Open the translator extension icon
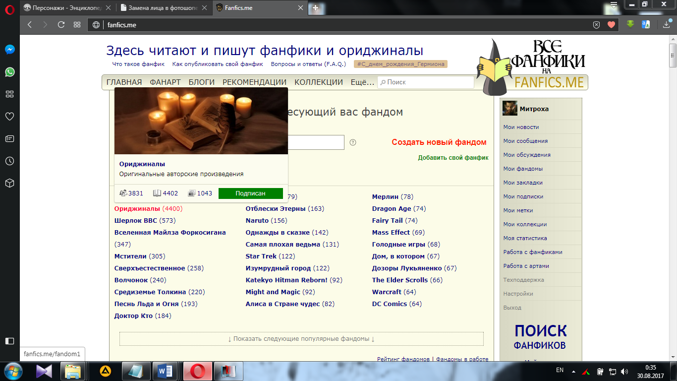The image size is (677, 381). [646, 24]
